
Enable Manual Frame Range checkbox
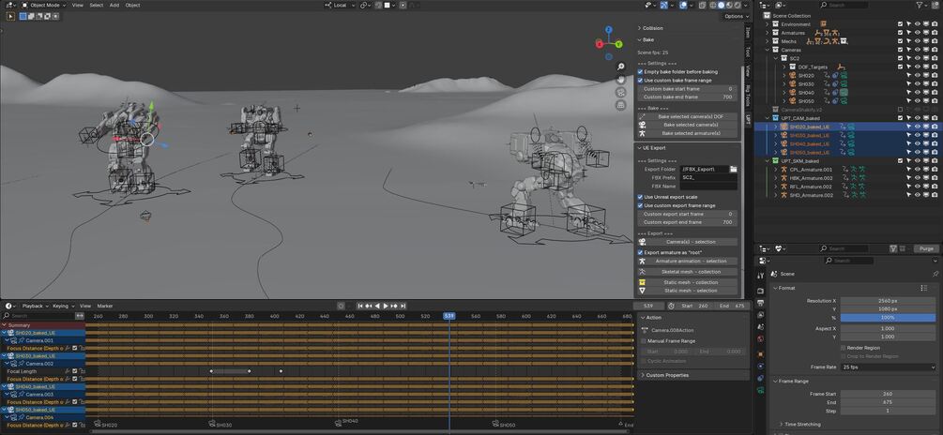coord(644,340)
